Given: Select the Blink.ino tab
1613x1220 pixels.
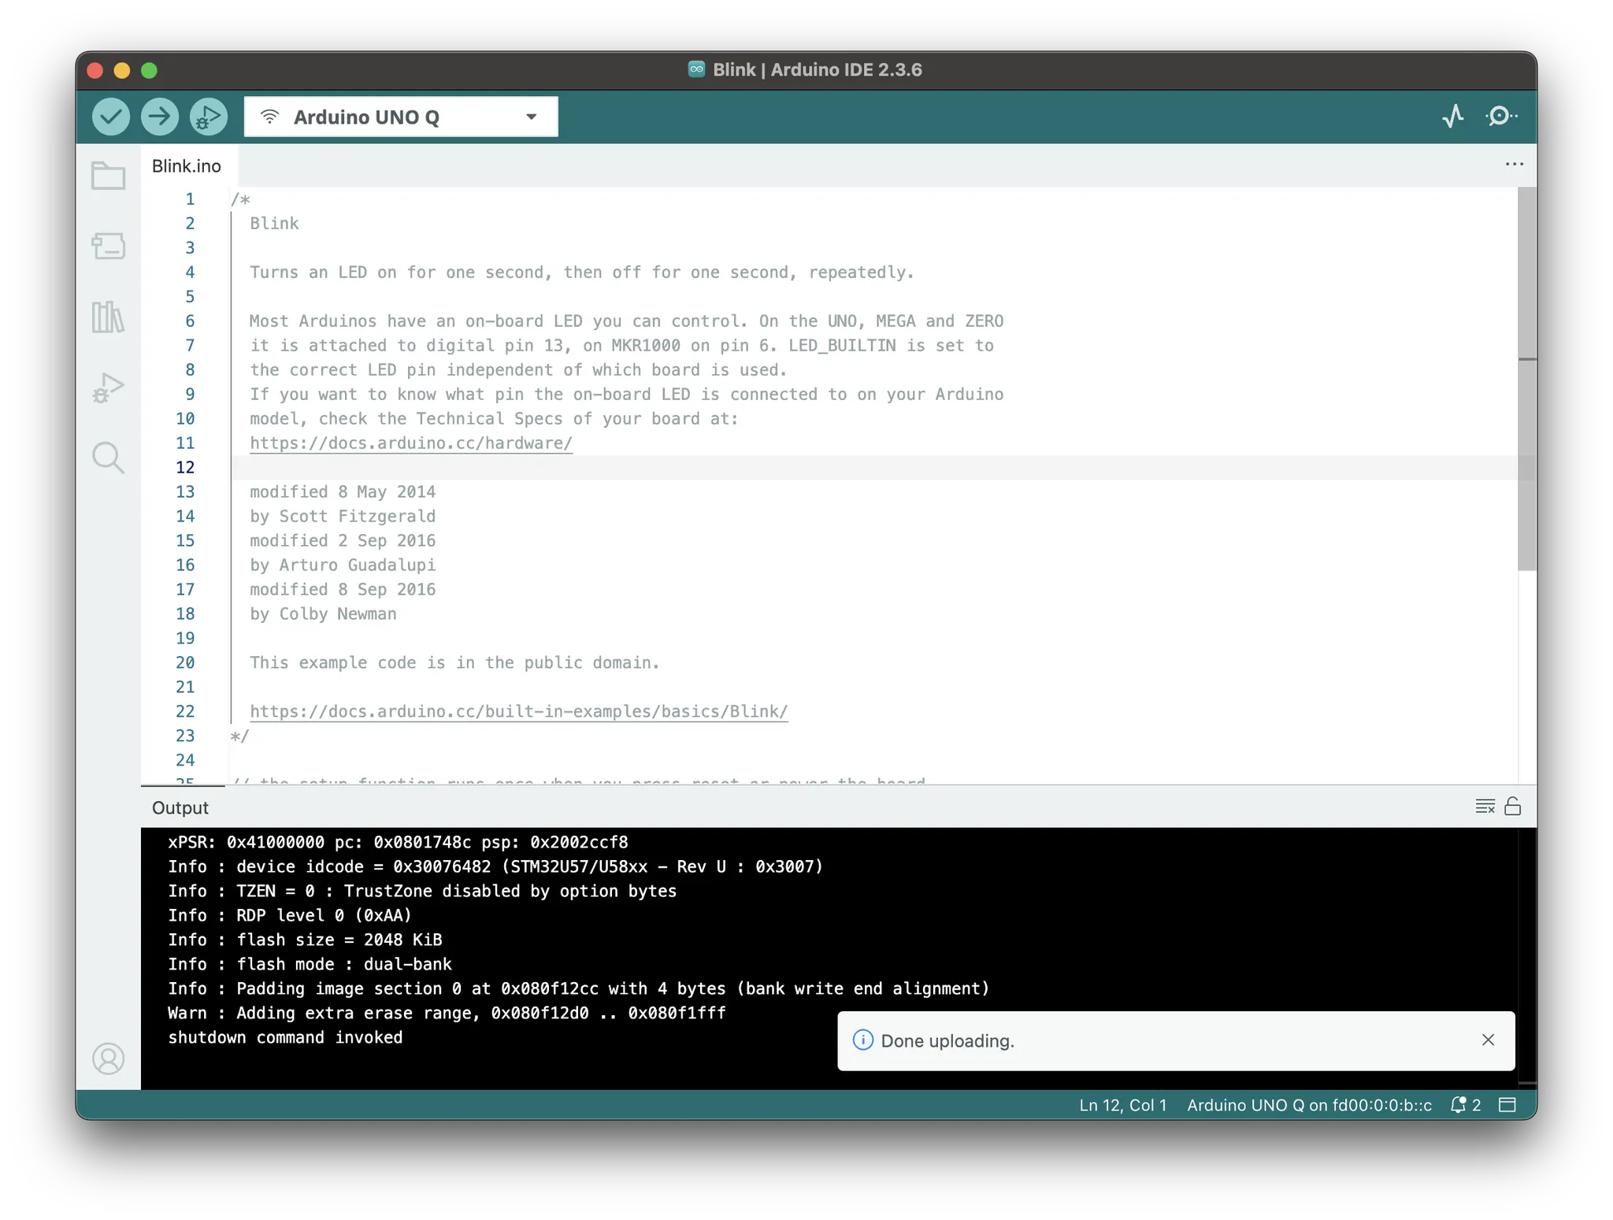Looking at the screenshot, I should tap(187, 166).
